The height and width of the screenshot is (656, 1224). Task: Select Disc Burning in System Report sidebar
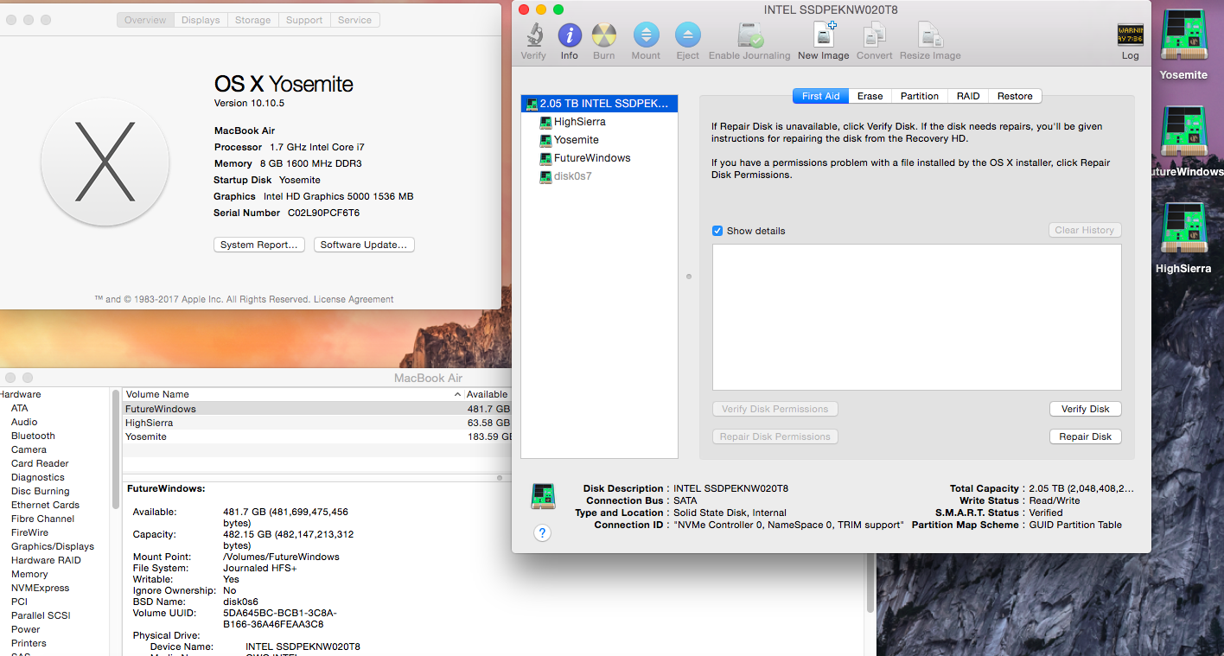point(40,491)
